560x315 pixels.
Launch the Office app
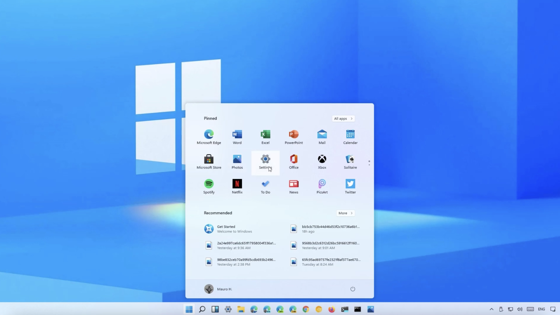click(294, 162)
